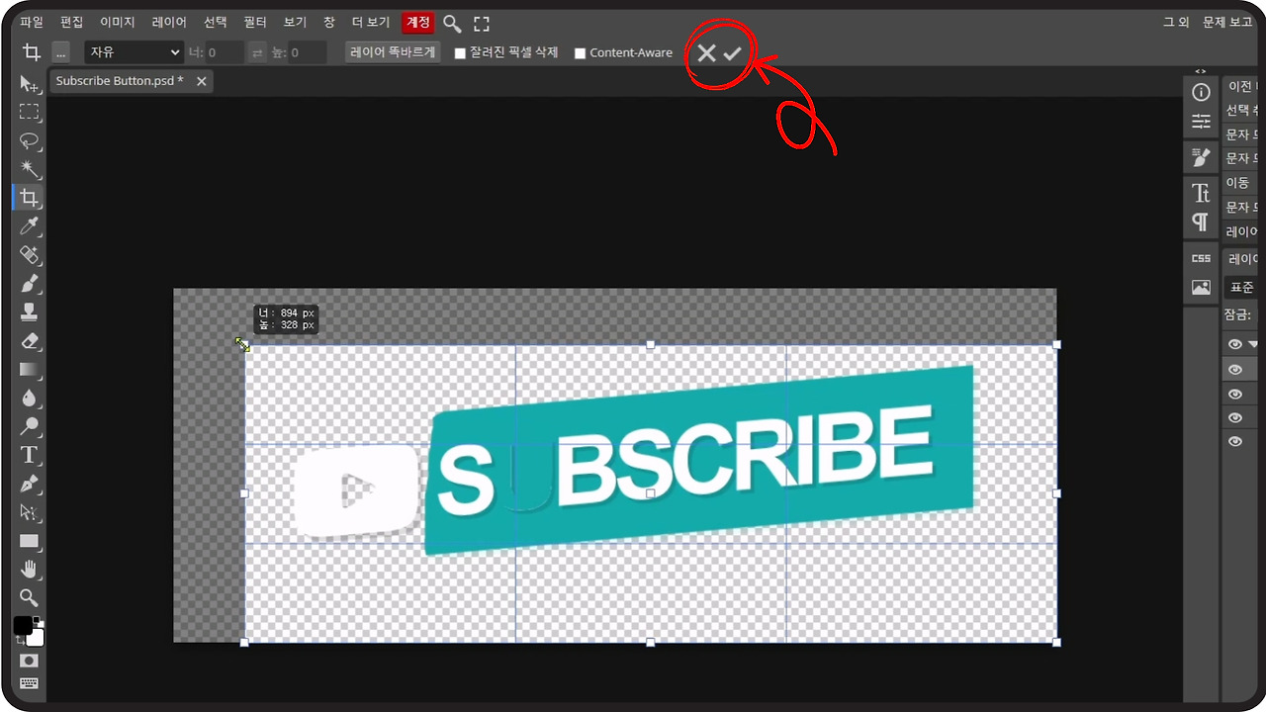Click the black foreground color swatch
The image size is (1266, 712).
tap(22, 625)
